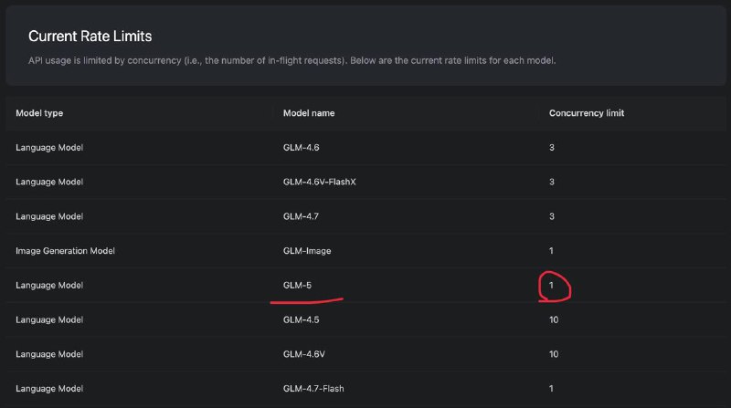Click the concurrency limit value for GLM-Image
Screen dimensions: 731x408
point(552,250)
